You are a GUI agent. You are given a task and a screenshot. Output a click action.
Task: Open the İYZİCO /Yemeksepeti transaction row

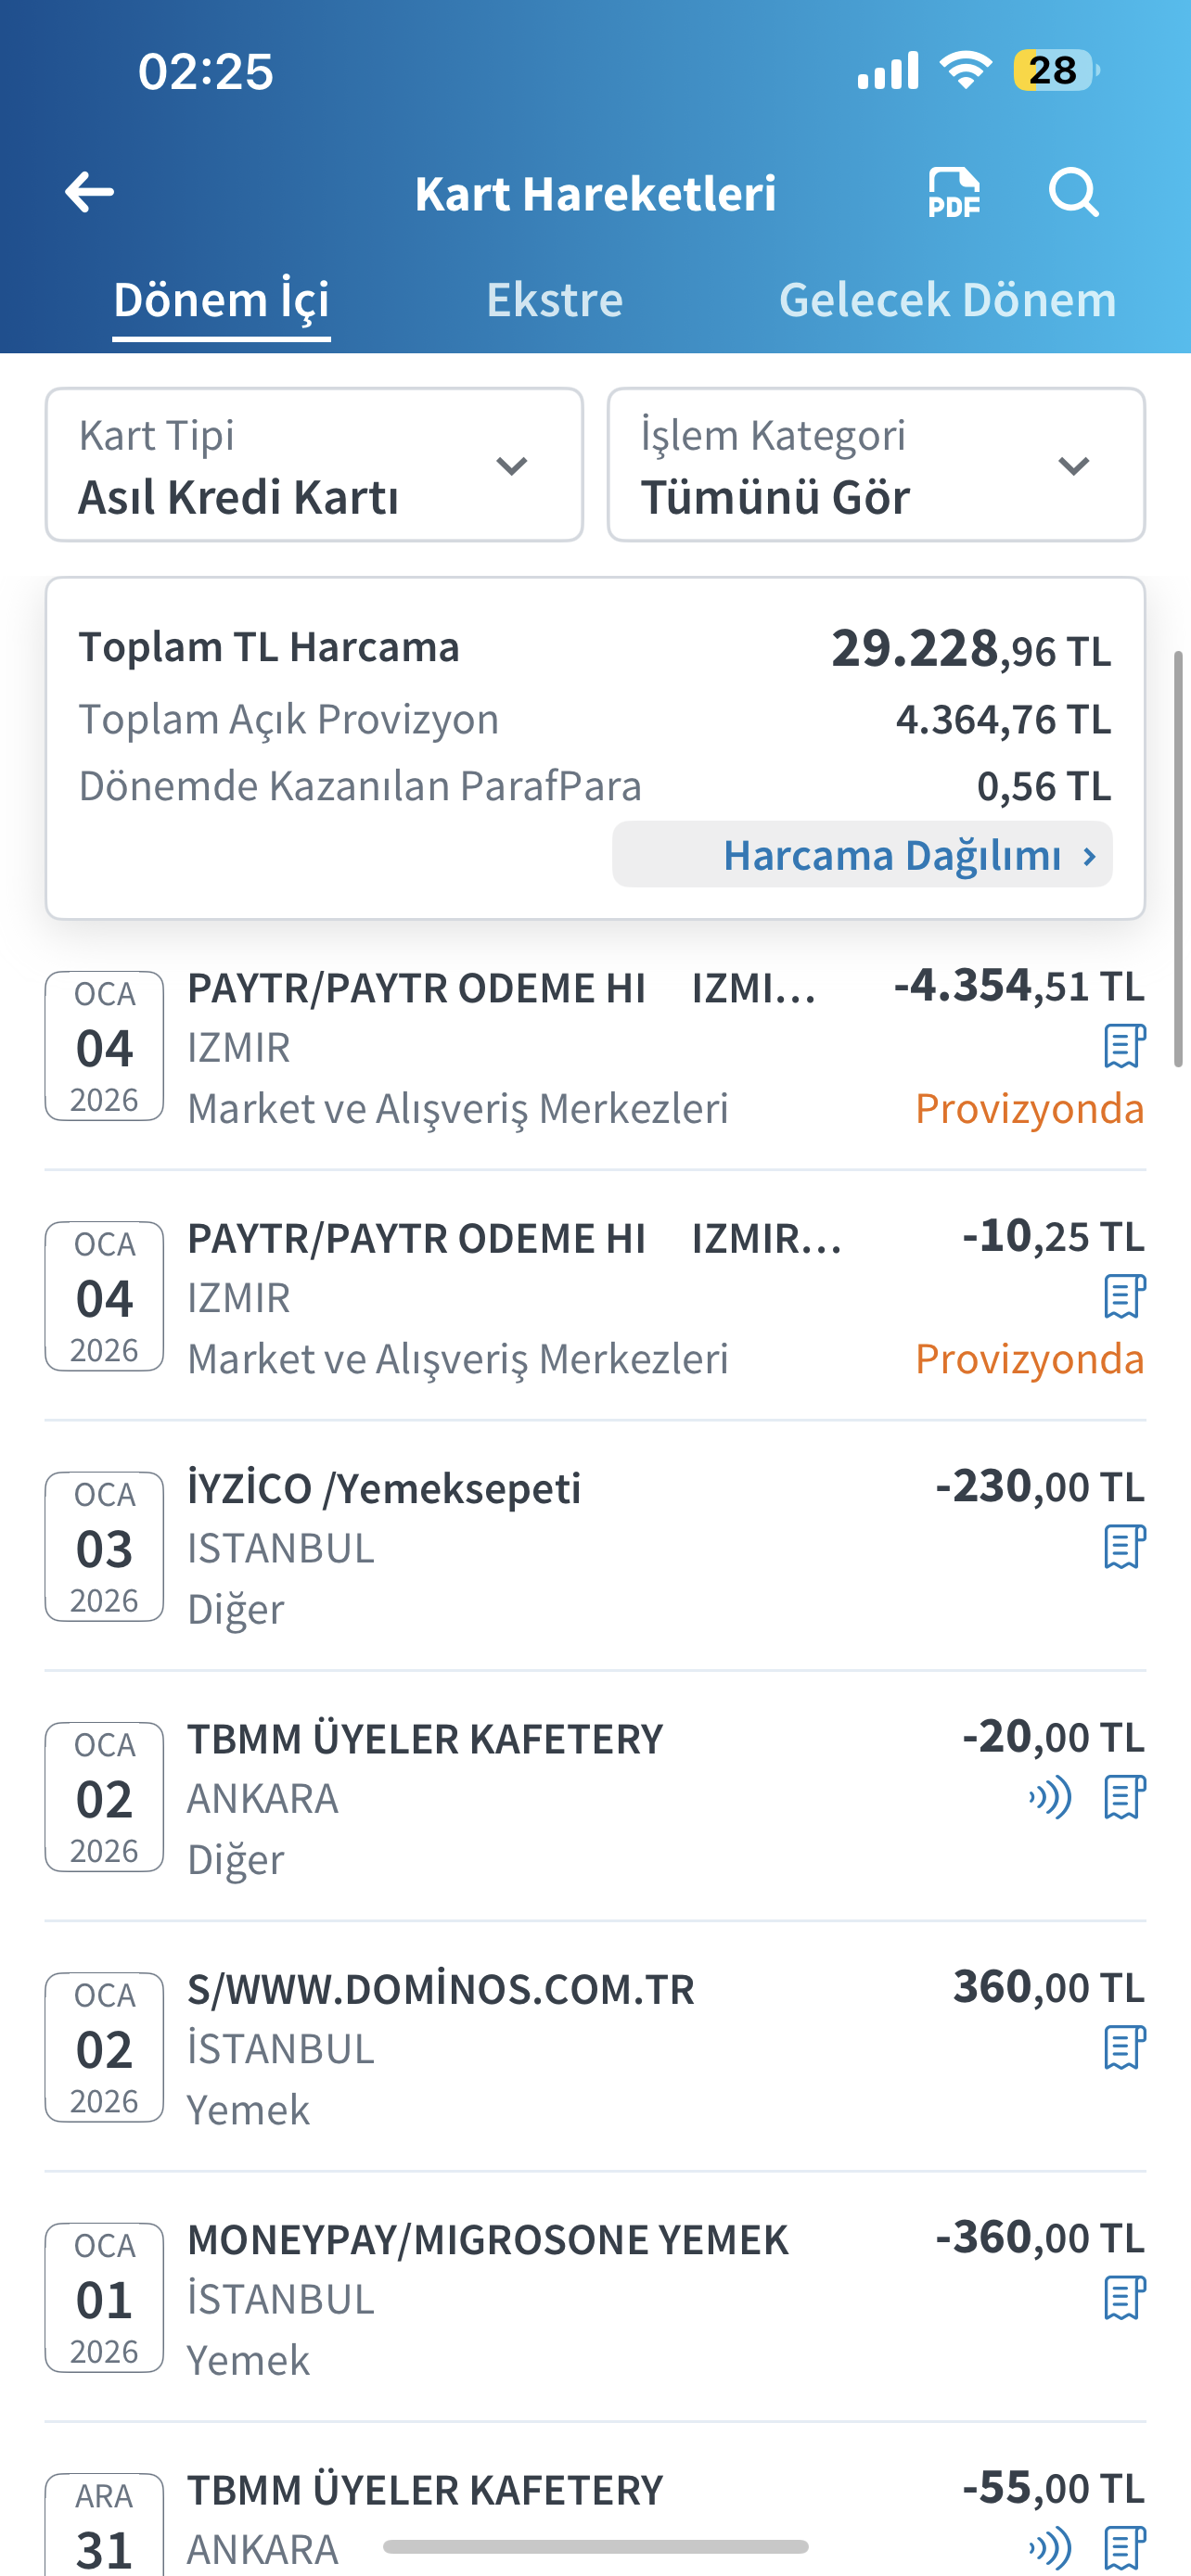click(595, 1546)
